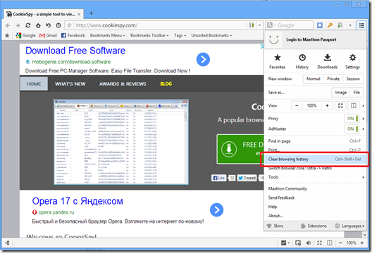This screenshot has width=372, height=253.
Task: Go to the Home page icon
Action: tap(38, 25)
